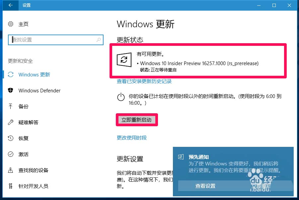Select Windows 更新 in the sidebar
Viewport: 299px width, 200px height.
coord(34,75)
